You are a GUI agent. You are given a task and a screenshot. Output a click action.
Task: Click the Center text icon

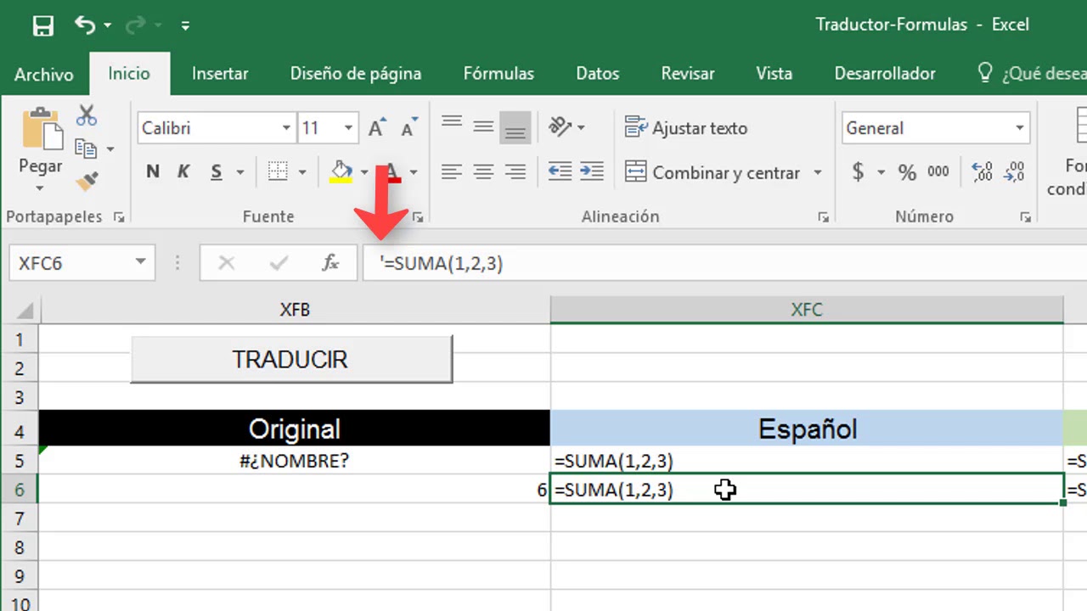click(483, 172)
